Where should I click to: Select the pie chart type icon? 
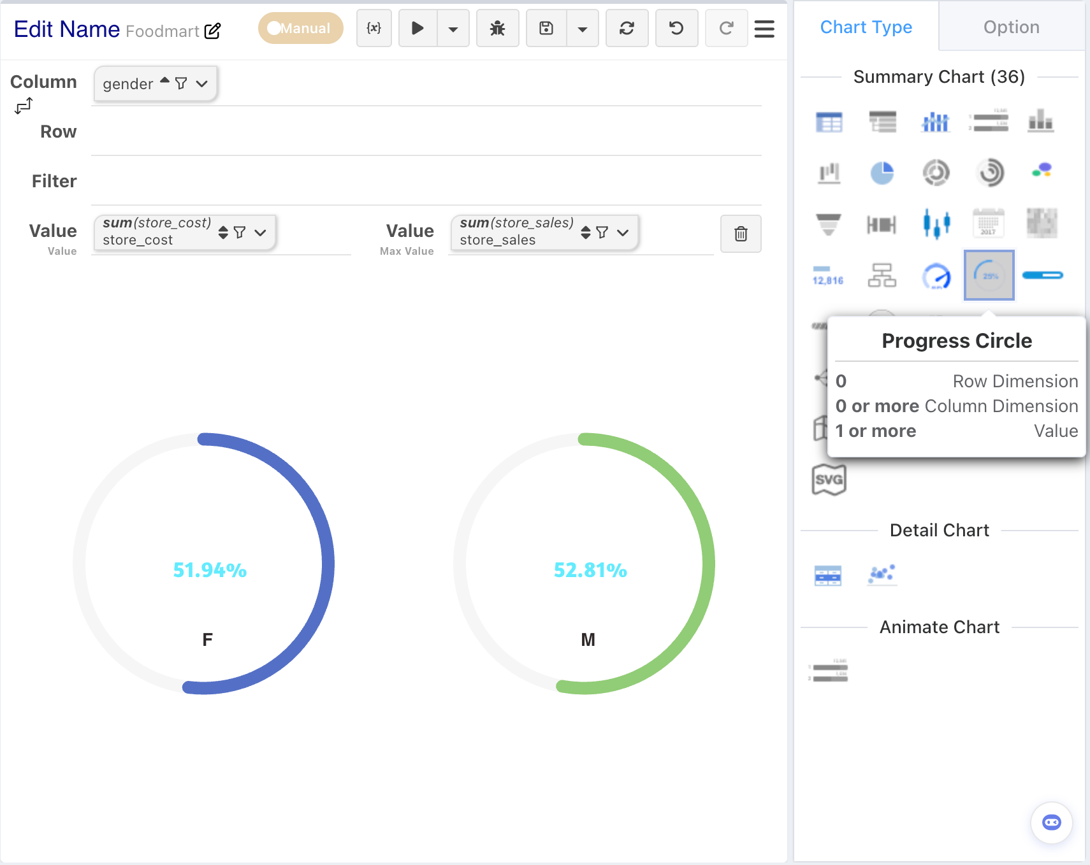pos(882,173)
